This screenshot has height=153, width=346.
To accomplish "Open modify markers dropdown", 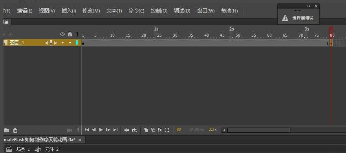I will tap(167, 130).
